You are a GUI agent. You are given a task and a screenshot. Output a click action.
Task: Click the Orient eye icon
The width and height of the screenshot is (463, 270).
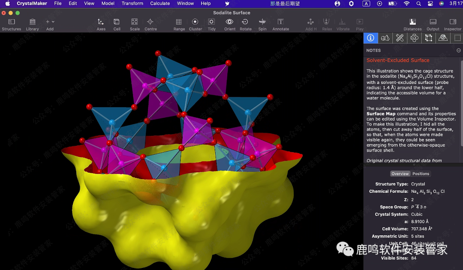coord(229,22)
